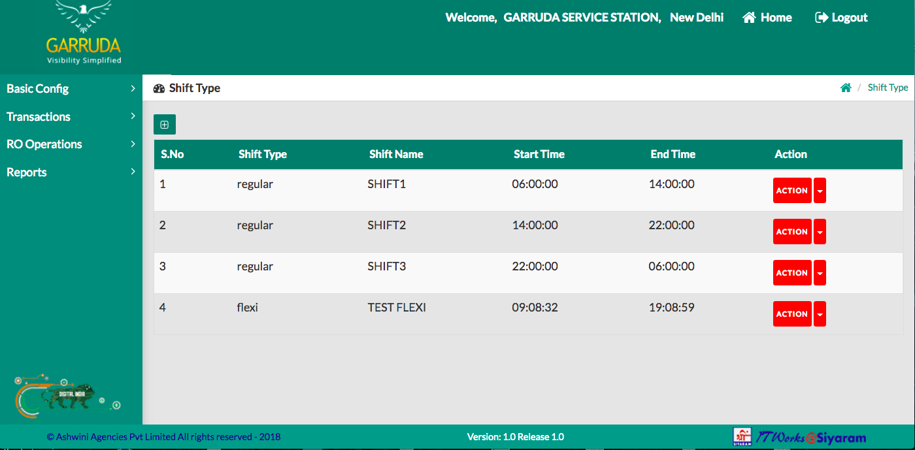The width and height of the screenshot is (915, 450).
Task: Click the Home house icon in header
Action: [x=749, y=18]
